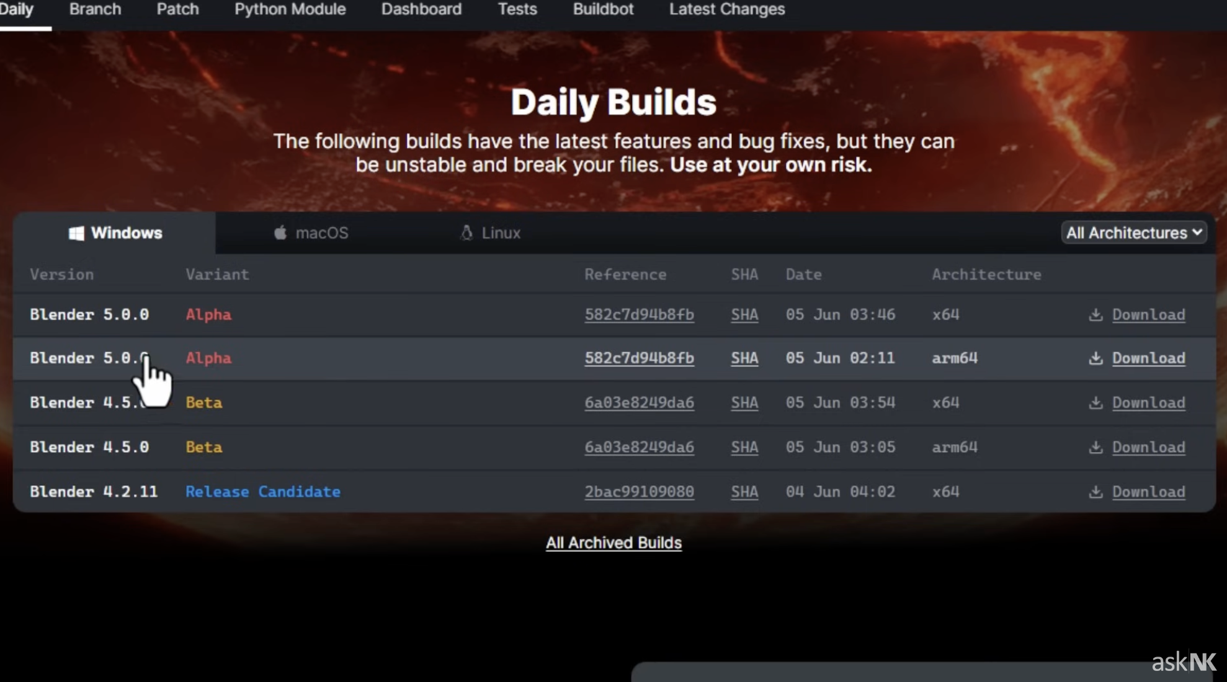Click the Windows logo icon tab
1227x682 pixels.
click(x=76, y=233)
